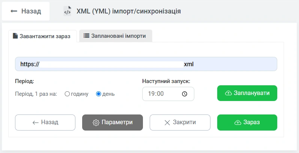Click the cloud upload icon on Зараз
This screenshot has height=153, width=299.
pyautogui.click(x=237, y=123)
